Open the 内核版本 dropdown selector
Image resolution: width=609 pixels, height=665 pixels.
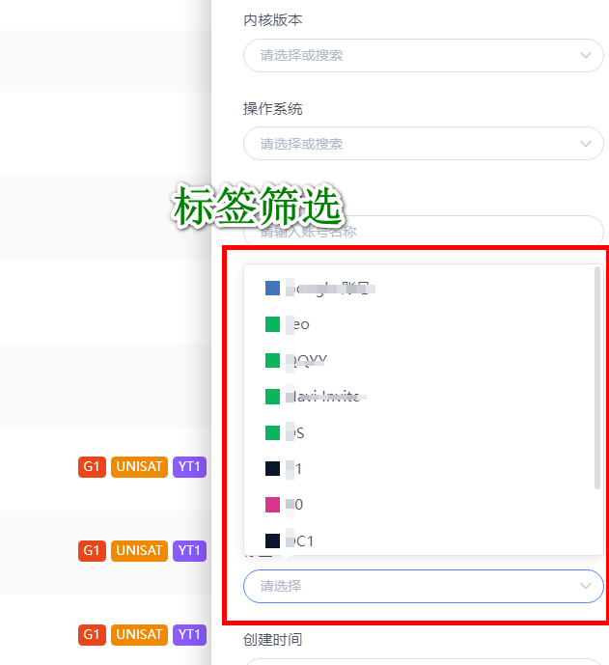[x=423, y=56]
